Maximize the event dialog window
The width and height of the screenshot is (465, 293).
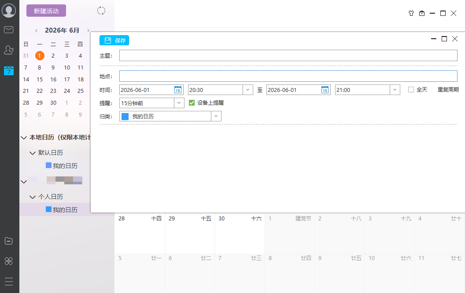coord(444,39)
